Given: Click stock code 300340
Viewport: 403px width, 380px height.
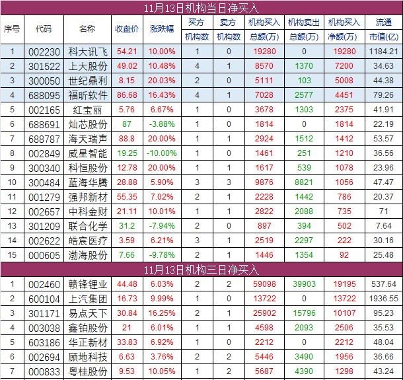Looking at the screenshot, I should (x=44, y=169).
